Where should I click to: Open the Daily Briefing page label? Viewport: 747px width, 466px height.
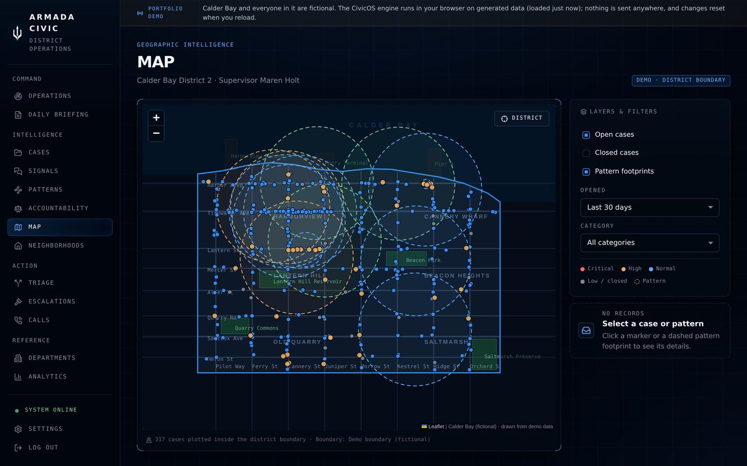[x=58, y=115]
